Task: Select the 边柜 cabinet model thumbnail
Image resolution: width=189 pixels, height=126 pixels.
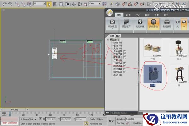Action: 153,74
